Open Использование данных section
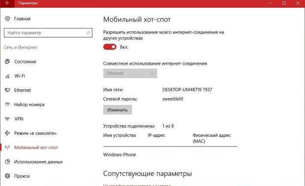 38,162
